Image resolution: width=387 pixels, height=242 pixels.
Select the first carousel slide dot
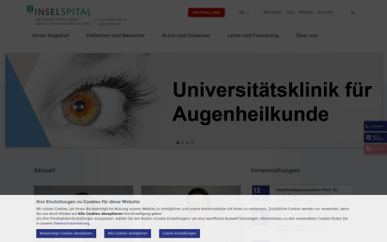click(x=178, y=143)
